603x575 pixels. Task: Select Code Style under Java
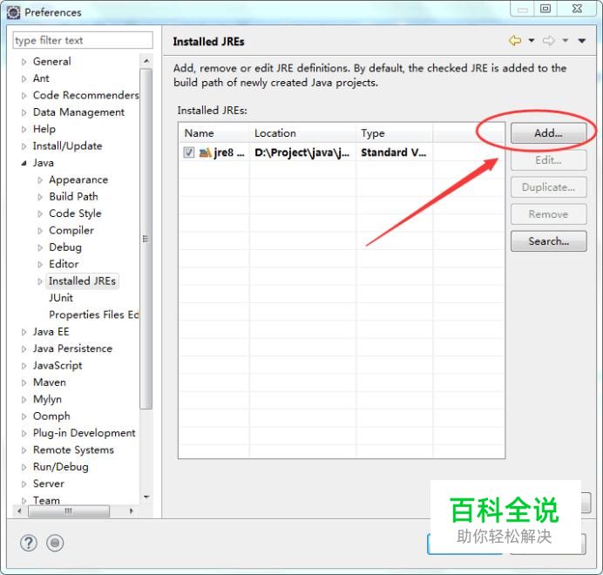(x=75, y=213)
